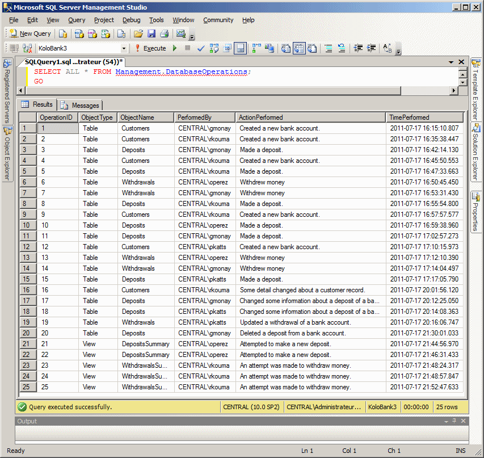The image size is (484, 458).
Task: Execute the query with the Execute button
Action: click(x=151, y=48)
